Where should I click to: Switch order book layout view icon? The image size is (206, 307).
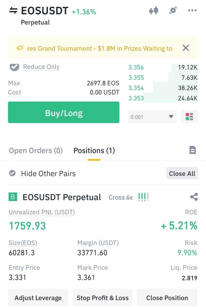189,117
